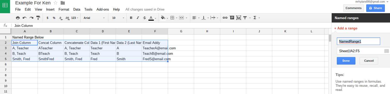Select cell with TeacherA@email.com
This screenshot has width=390, height=94.
click(x=155, y=48)
